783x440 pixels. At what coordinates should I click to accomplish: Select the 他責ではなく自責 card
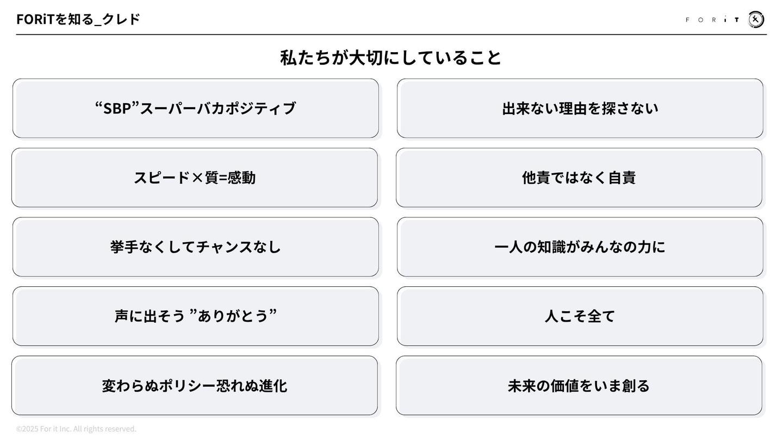pyautogui.click(x=579, y=178)
